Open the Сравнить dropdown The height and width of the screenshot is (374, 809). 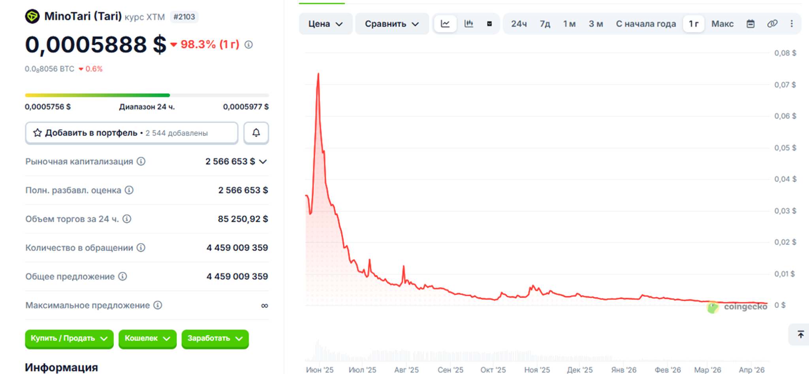point(392,24)
